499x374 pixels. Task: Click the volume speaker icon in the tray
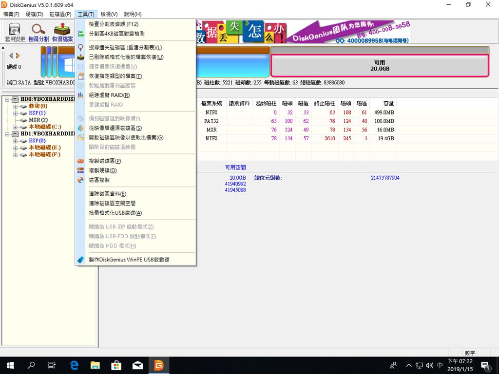[430, 365]
